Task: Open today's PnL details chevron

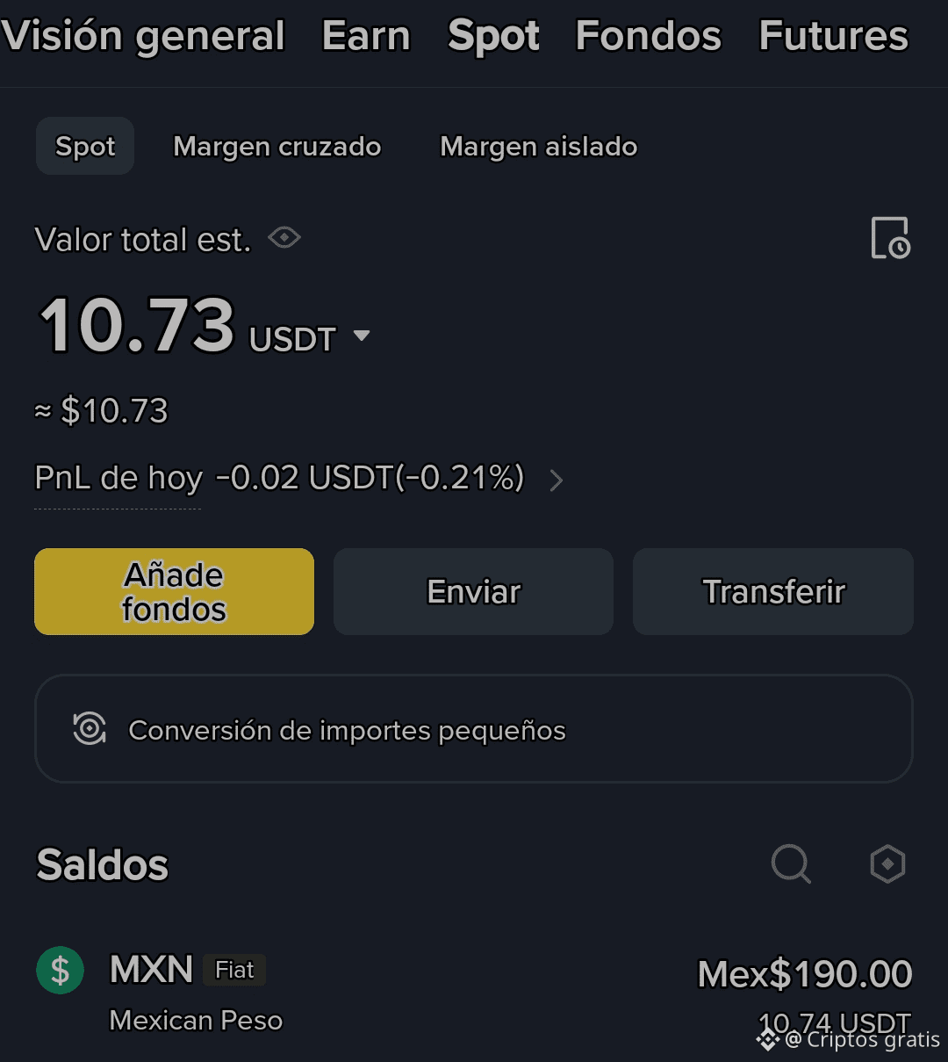Action: coord(556,480)
